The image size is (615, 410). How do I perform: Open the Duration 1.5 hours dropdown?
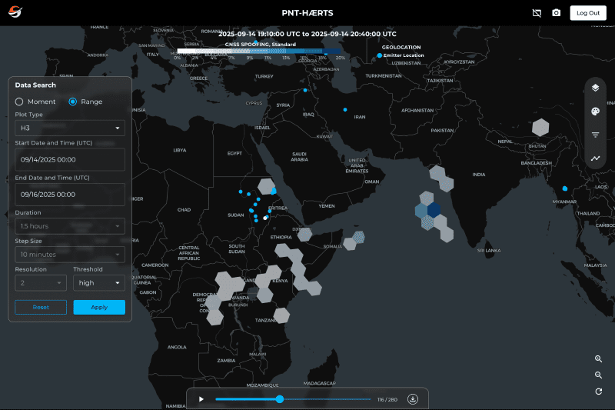pyautogui.click(x=70, y=226)
